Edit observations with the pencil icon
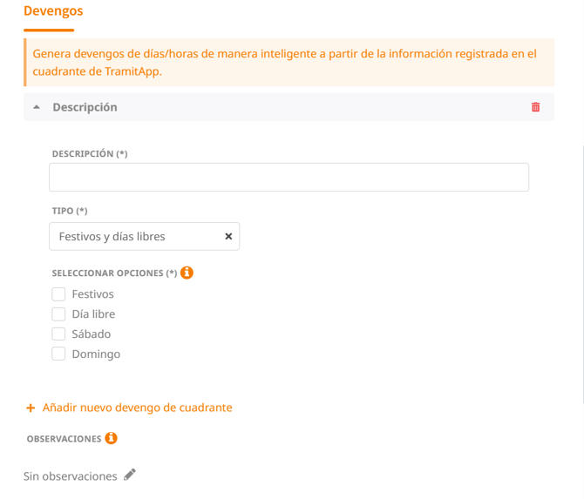Image resolution: width=584 pixels, height=499 pixels. pyautogui.click(x=130, y=475)
